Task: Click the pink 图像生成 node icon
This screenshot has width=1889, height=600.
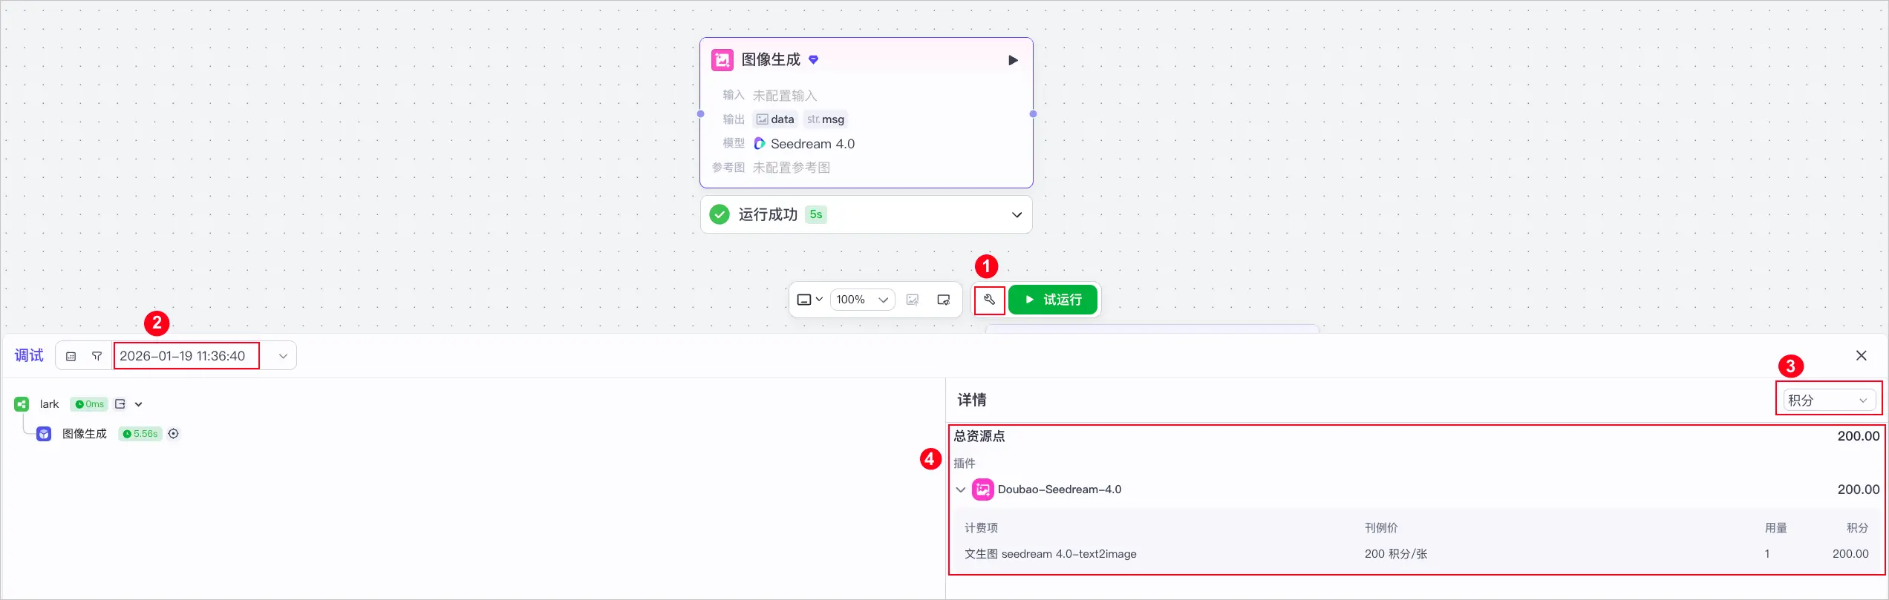Action: [x=722, y=60]
